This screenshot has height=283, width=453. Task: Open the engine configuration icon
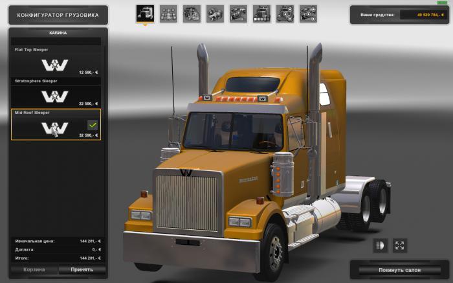coord(192,13)
